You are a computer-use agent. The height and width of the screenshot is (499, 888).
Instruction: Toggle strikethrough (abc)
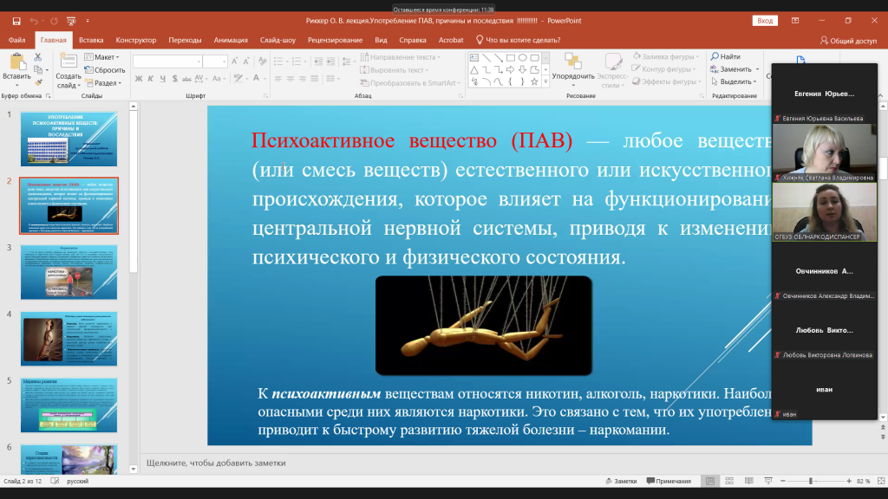(186, 79)
